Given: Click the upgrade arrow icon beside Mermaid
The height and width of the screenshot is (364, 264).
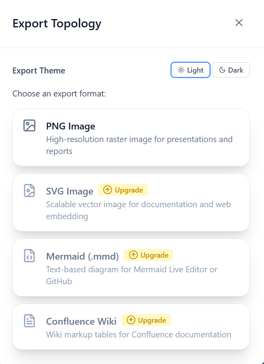Looking at the screenshot, I should point(133,255).
